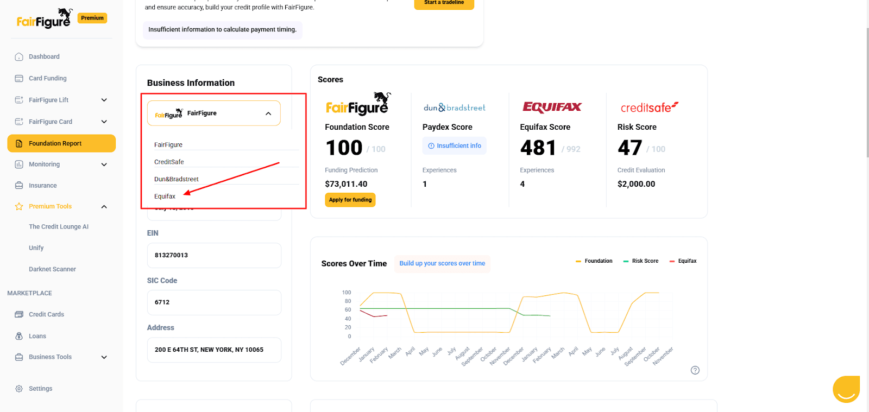Click the FairFigure Lift sidebar icon
The height and width of the screenshot is (412, 869).
tap(19, 100)
